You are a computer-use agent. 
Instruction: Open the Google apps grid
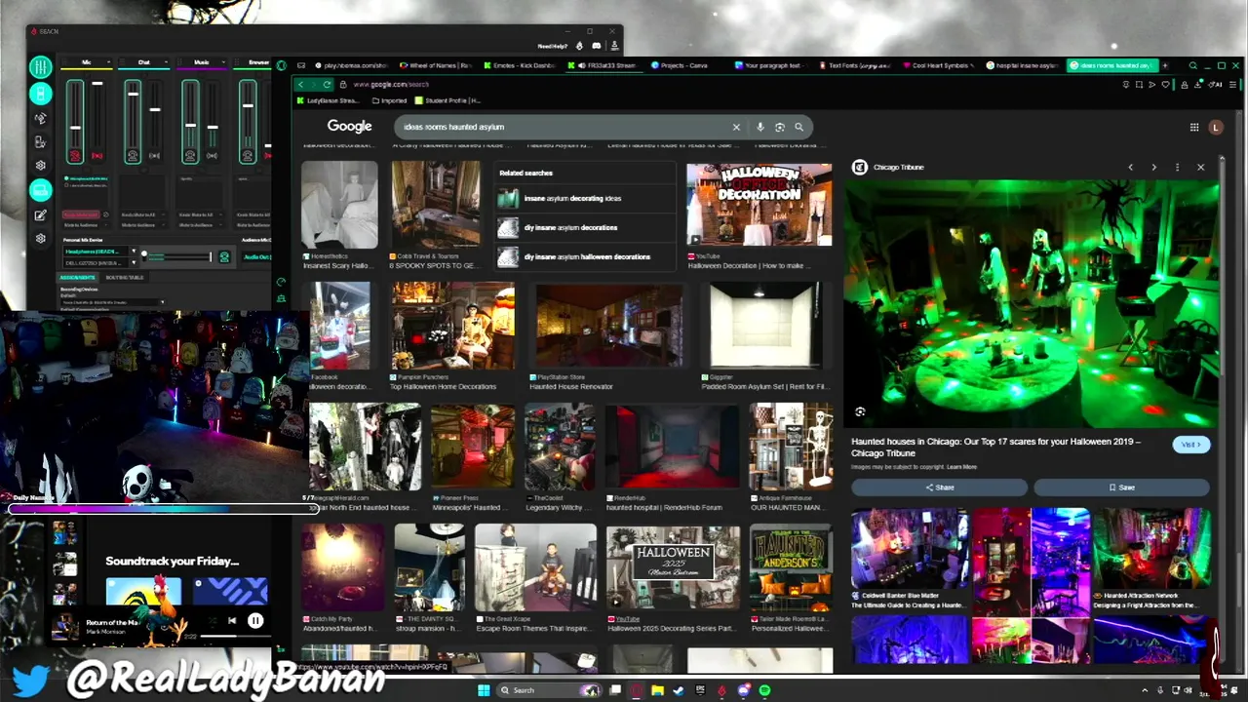point(1193,127)
